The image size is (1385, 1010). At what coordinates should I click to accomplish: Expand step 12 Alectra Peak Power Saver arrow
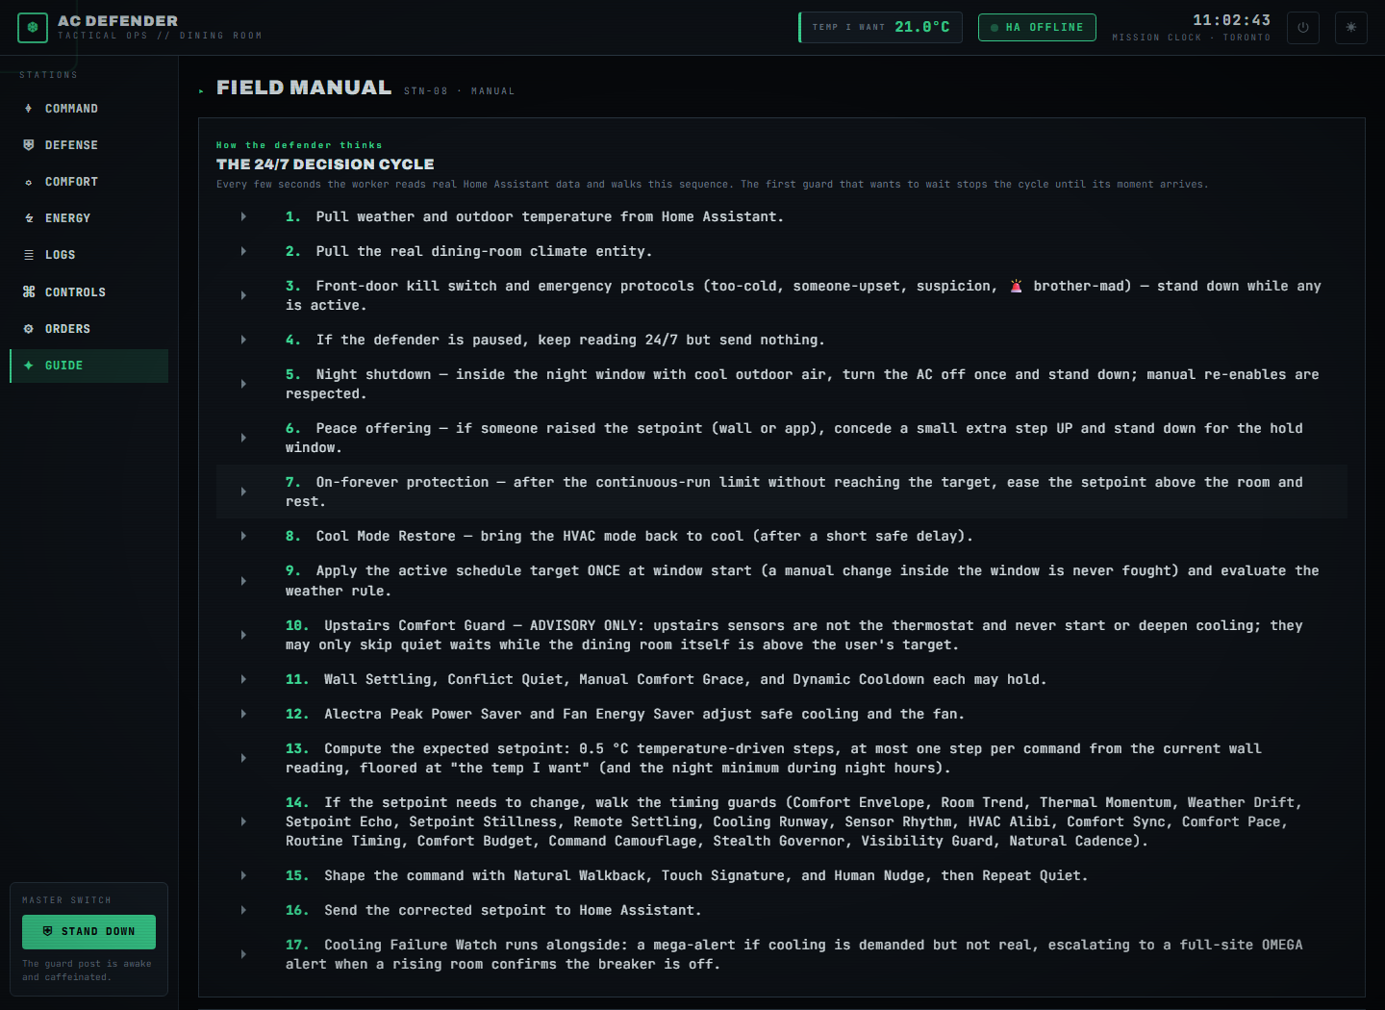point(243,714)
